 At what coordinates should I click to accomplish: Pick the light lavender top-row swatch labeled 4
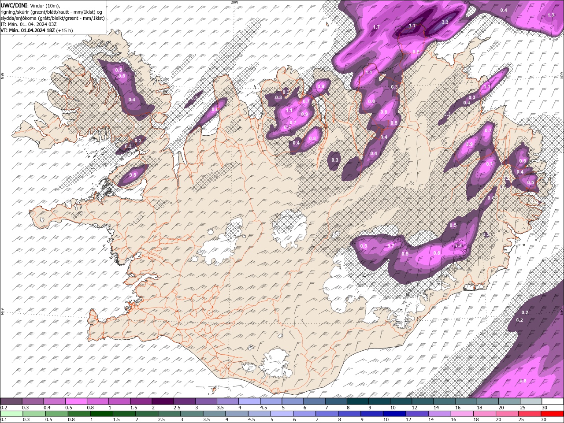tap(249, 401)
